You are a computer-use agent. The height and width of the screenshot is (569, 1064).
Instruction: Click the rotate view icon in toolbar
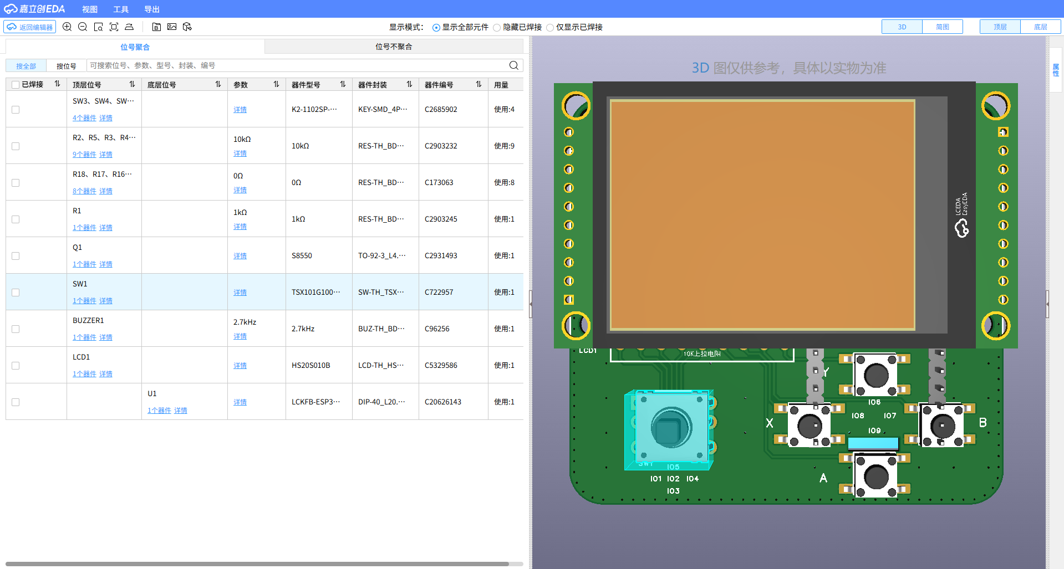click(x=129, y=27)
